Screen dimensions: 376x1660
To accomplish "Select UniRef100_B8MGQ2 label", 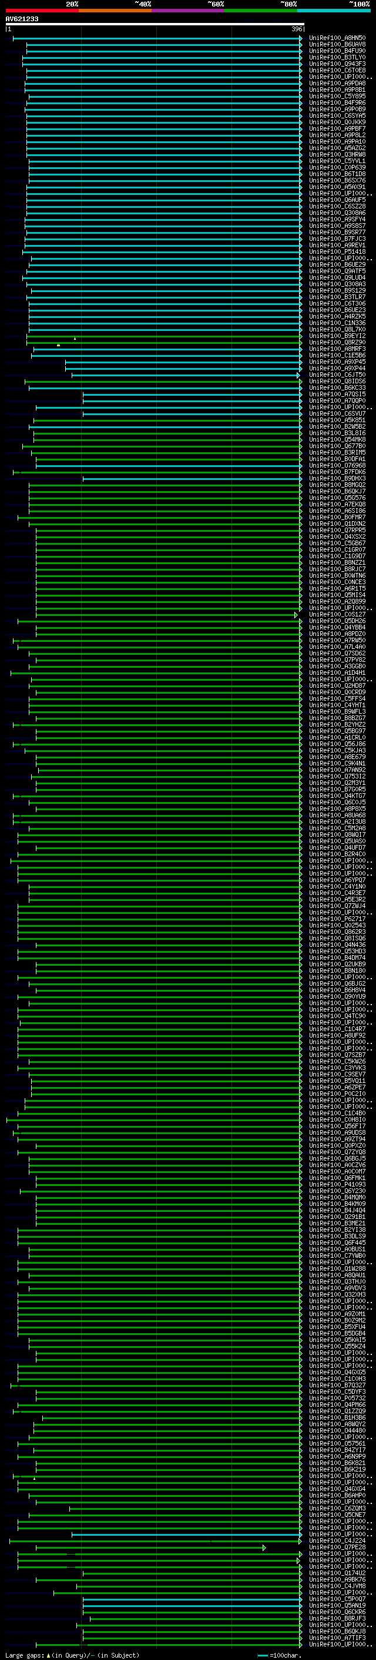I will point(337,485).
